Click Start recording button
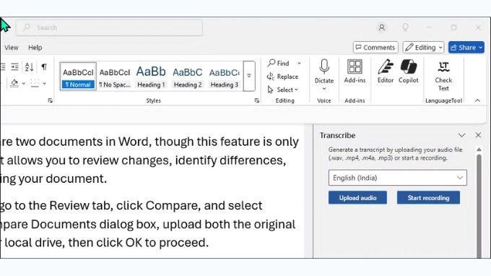The height and width of the screenshot is (276, 491). coord(428,198)
